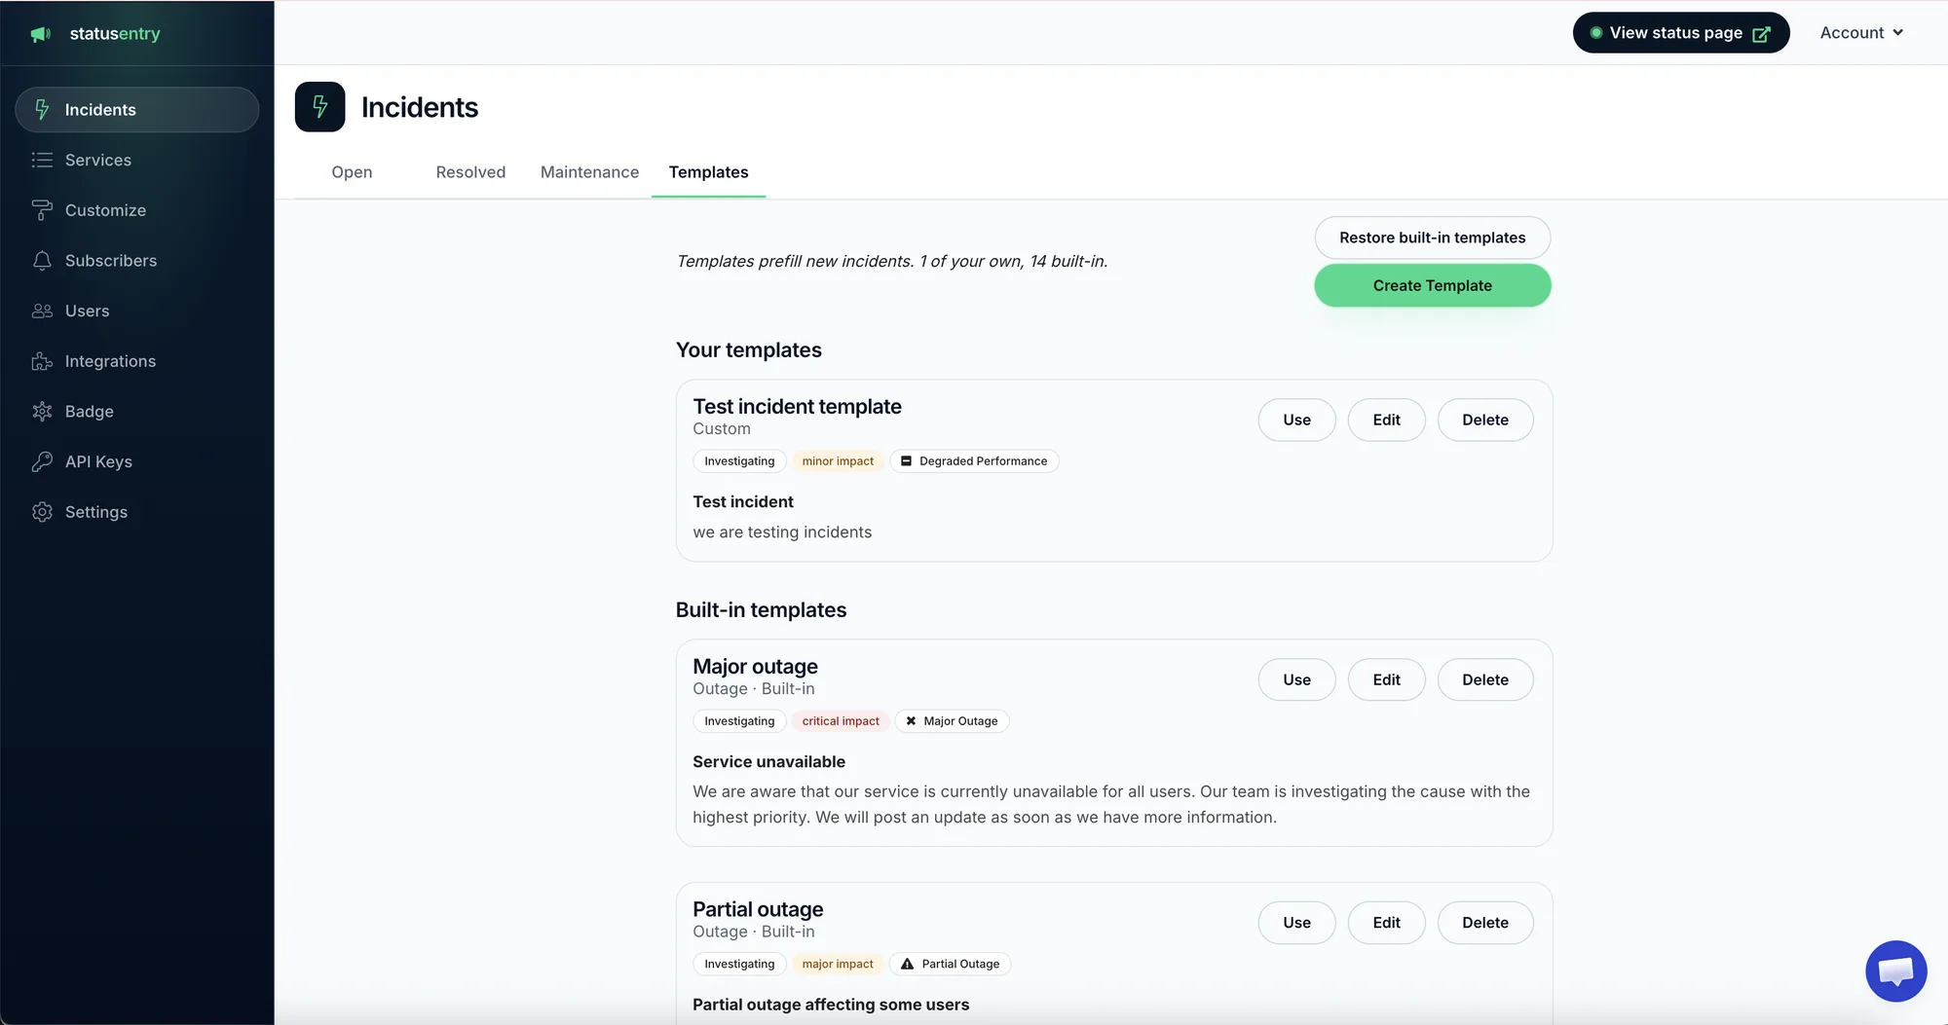The height and width of the screenshot is (1025, 1948).
Task: Click the Users people icon
Action: [x=42, y=311]
